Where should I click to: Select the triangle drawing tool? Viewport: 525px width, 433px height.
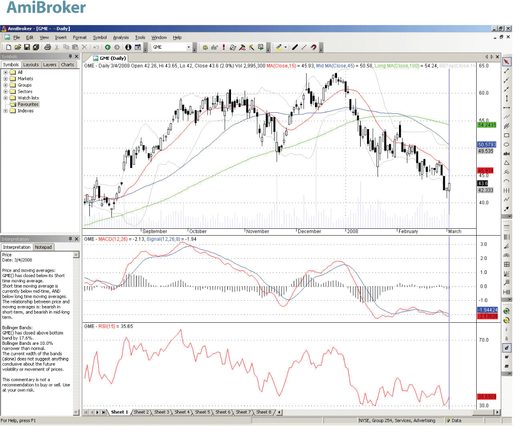point(506,163)
